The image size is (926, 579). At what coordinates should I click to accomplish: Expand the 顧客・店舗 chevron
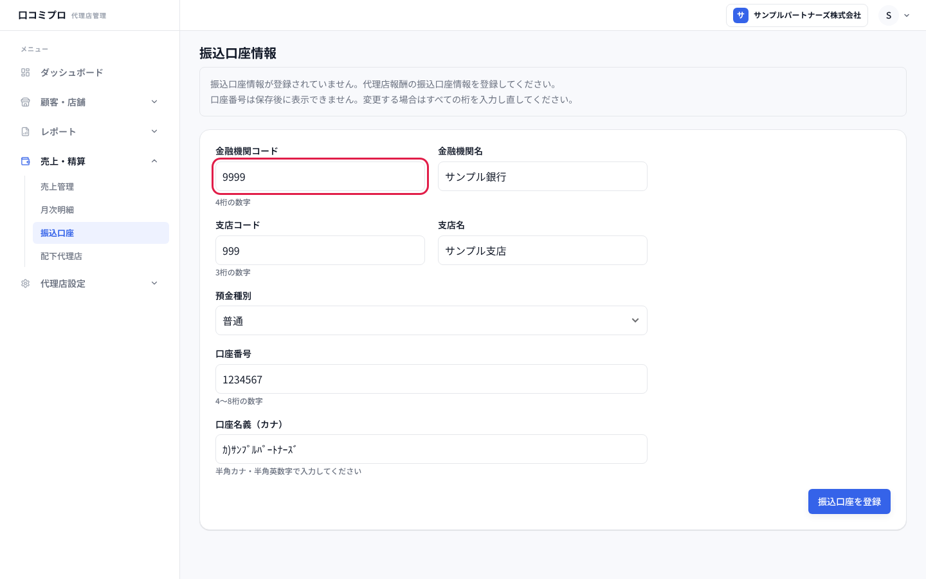pos(154,102)
